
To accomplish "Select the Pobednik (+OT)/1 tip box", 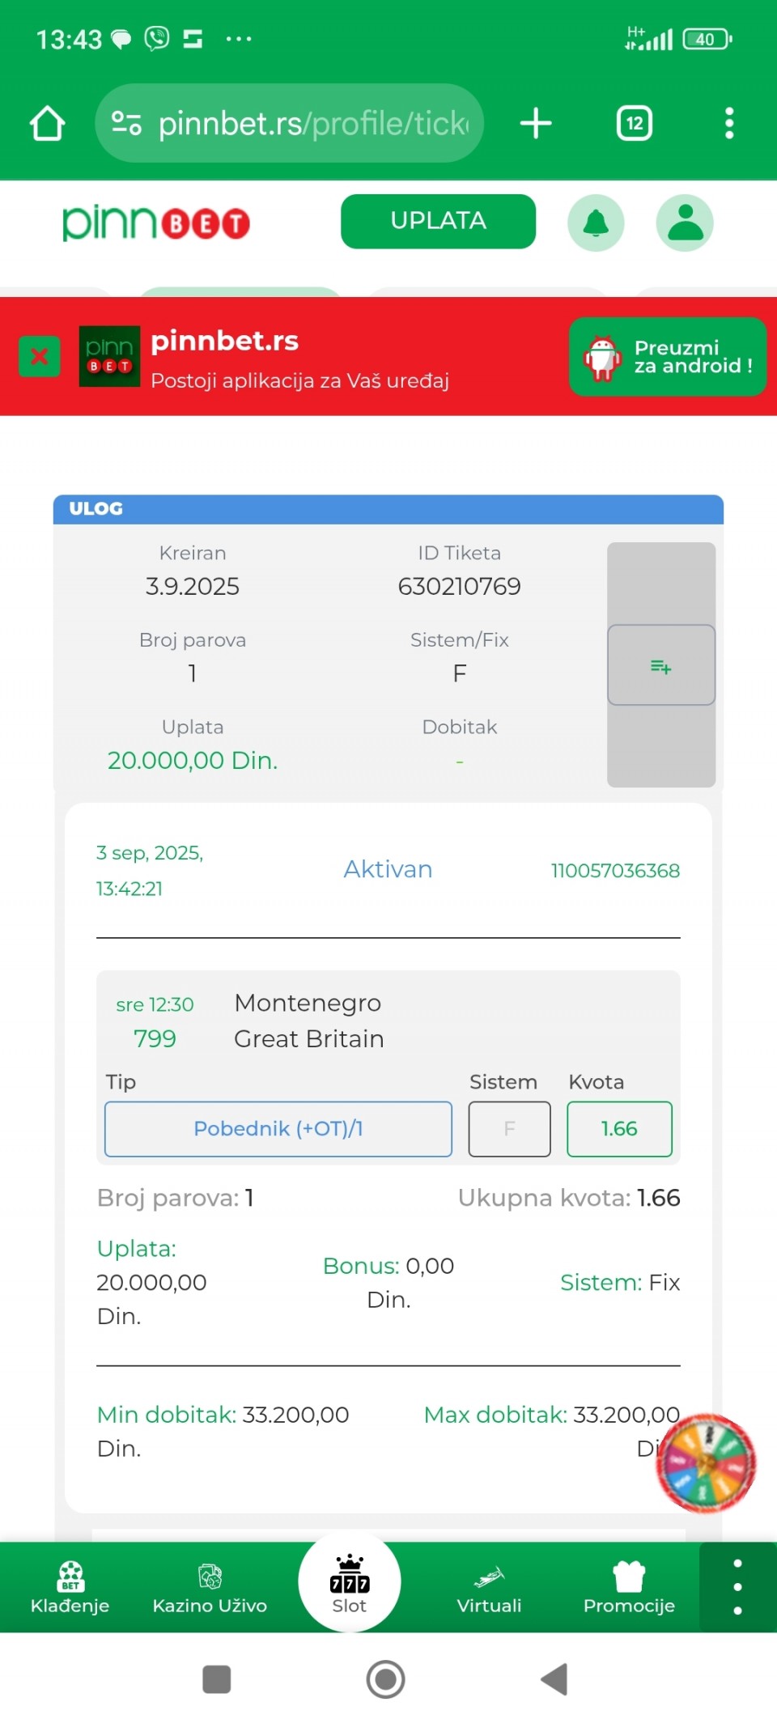I will coord(278,1128).
